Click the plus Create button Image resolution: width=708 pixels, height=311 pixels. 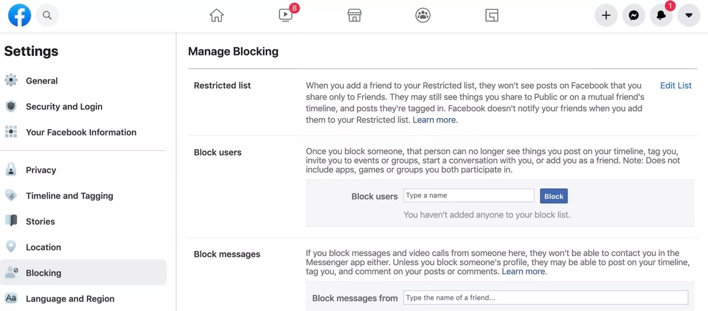(x=606, y=16)
